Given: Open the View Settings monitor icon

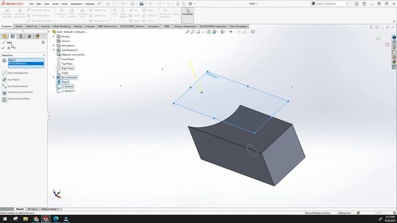Looking at the screenshot, I should click(x=252, y=32).
